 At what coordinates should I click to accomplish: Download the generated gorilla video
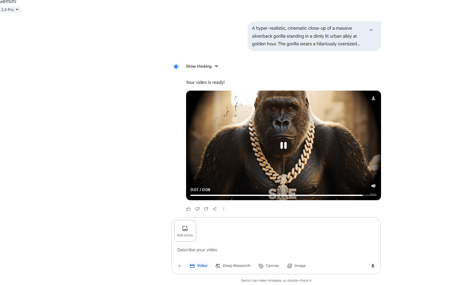click(373, 98)
